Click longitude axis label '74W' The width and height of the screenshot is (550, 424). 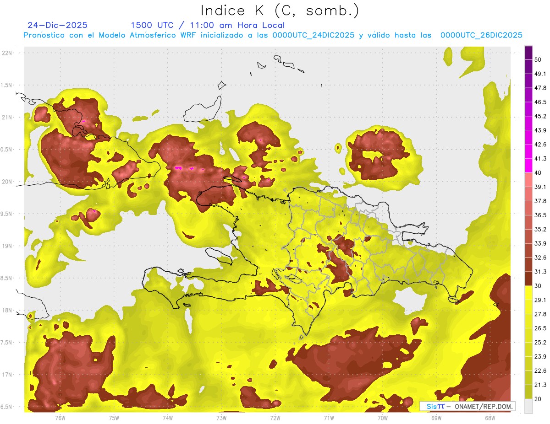(167, 418)
